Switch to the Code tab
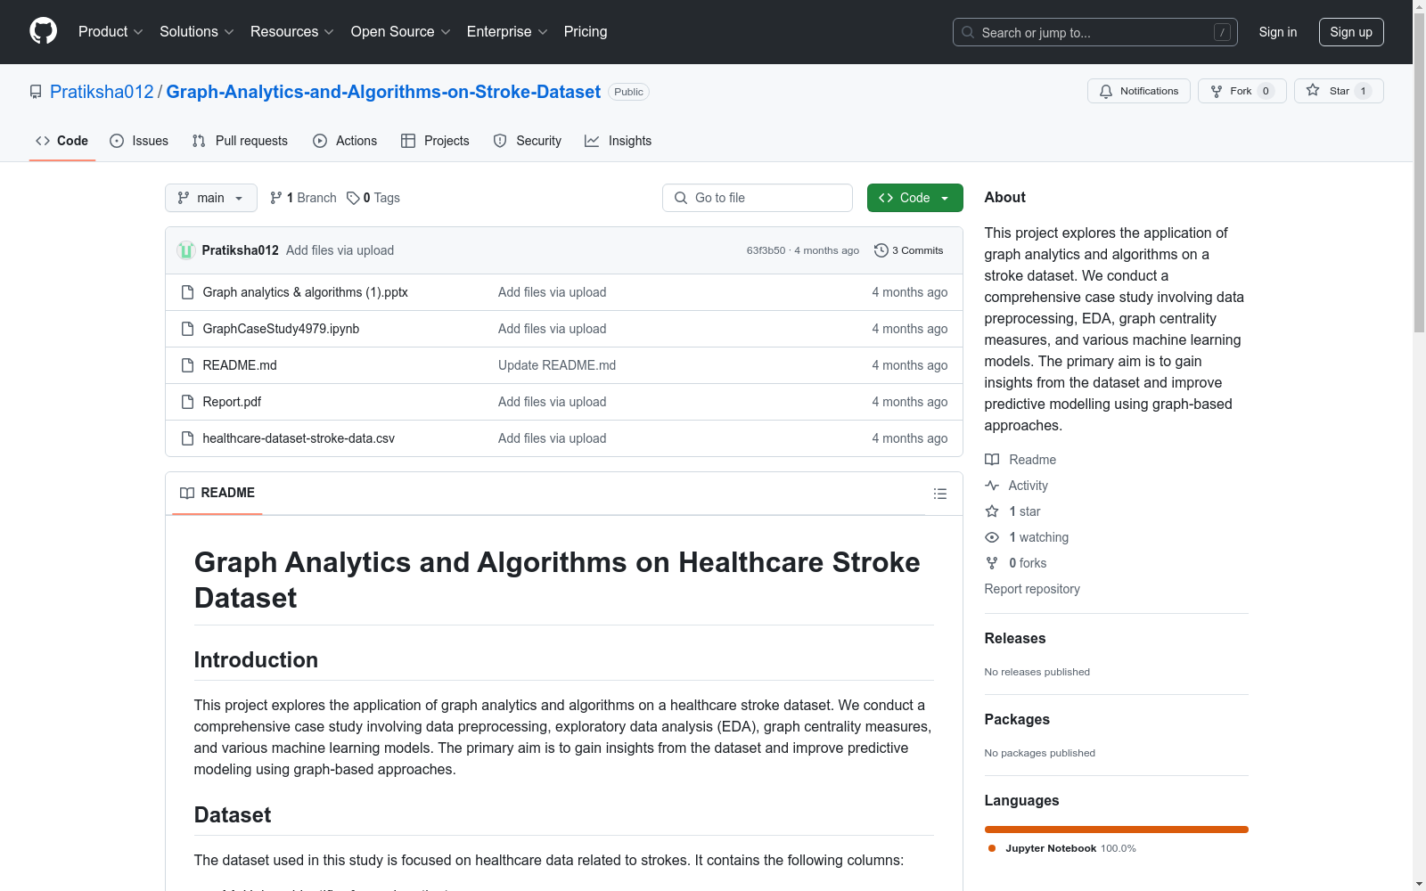The image size is (1426, 891). (x=62, y=141)
